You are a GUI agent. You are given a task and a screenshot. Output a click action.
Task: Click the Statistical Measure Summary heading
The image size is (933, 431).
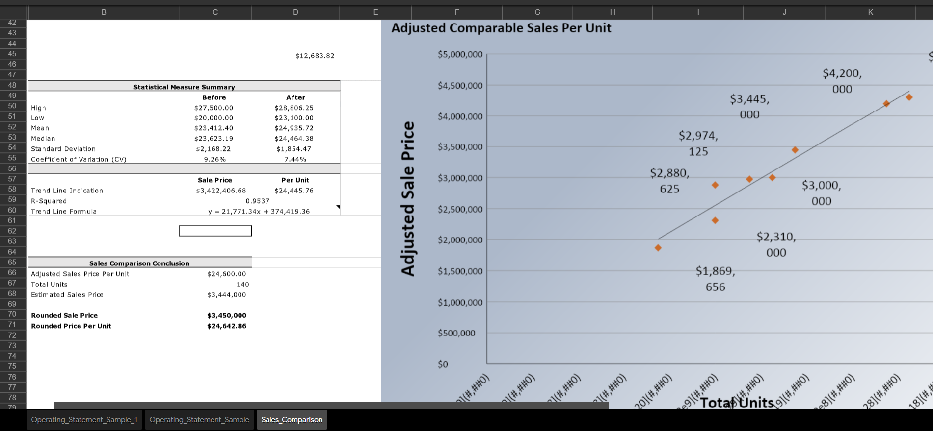tap(184, 87)
